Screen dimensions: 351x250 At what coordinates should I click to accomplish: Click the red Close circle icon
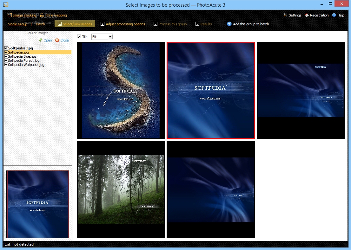click(x=57, y=40)
